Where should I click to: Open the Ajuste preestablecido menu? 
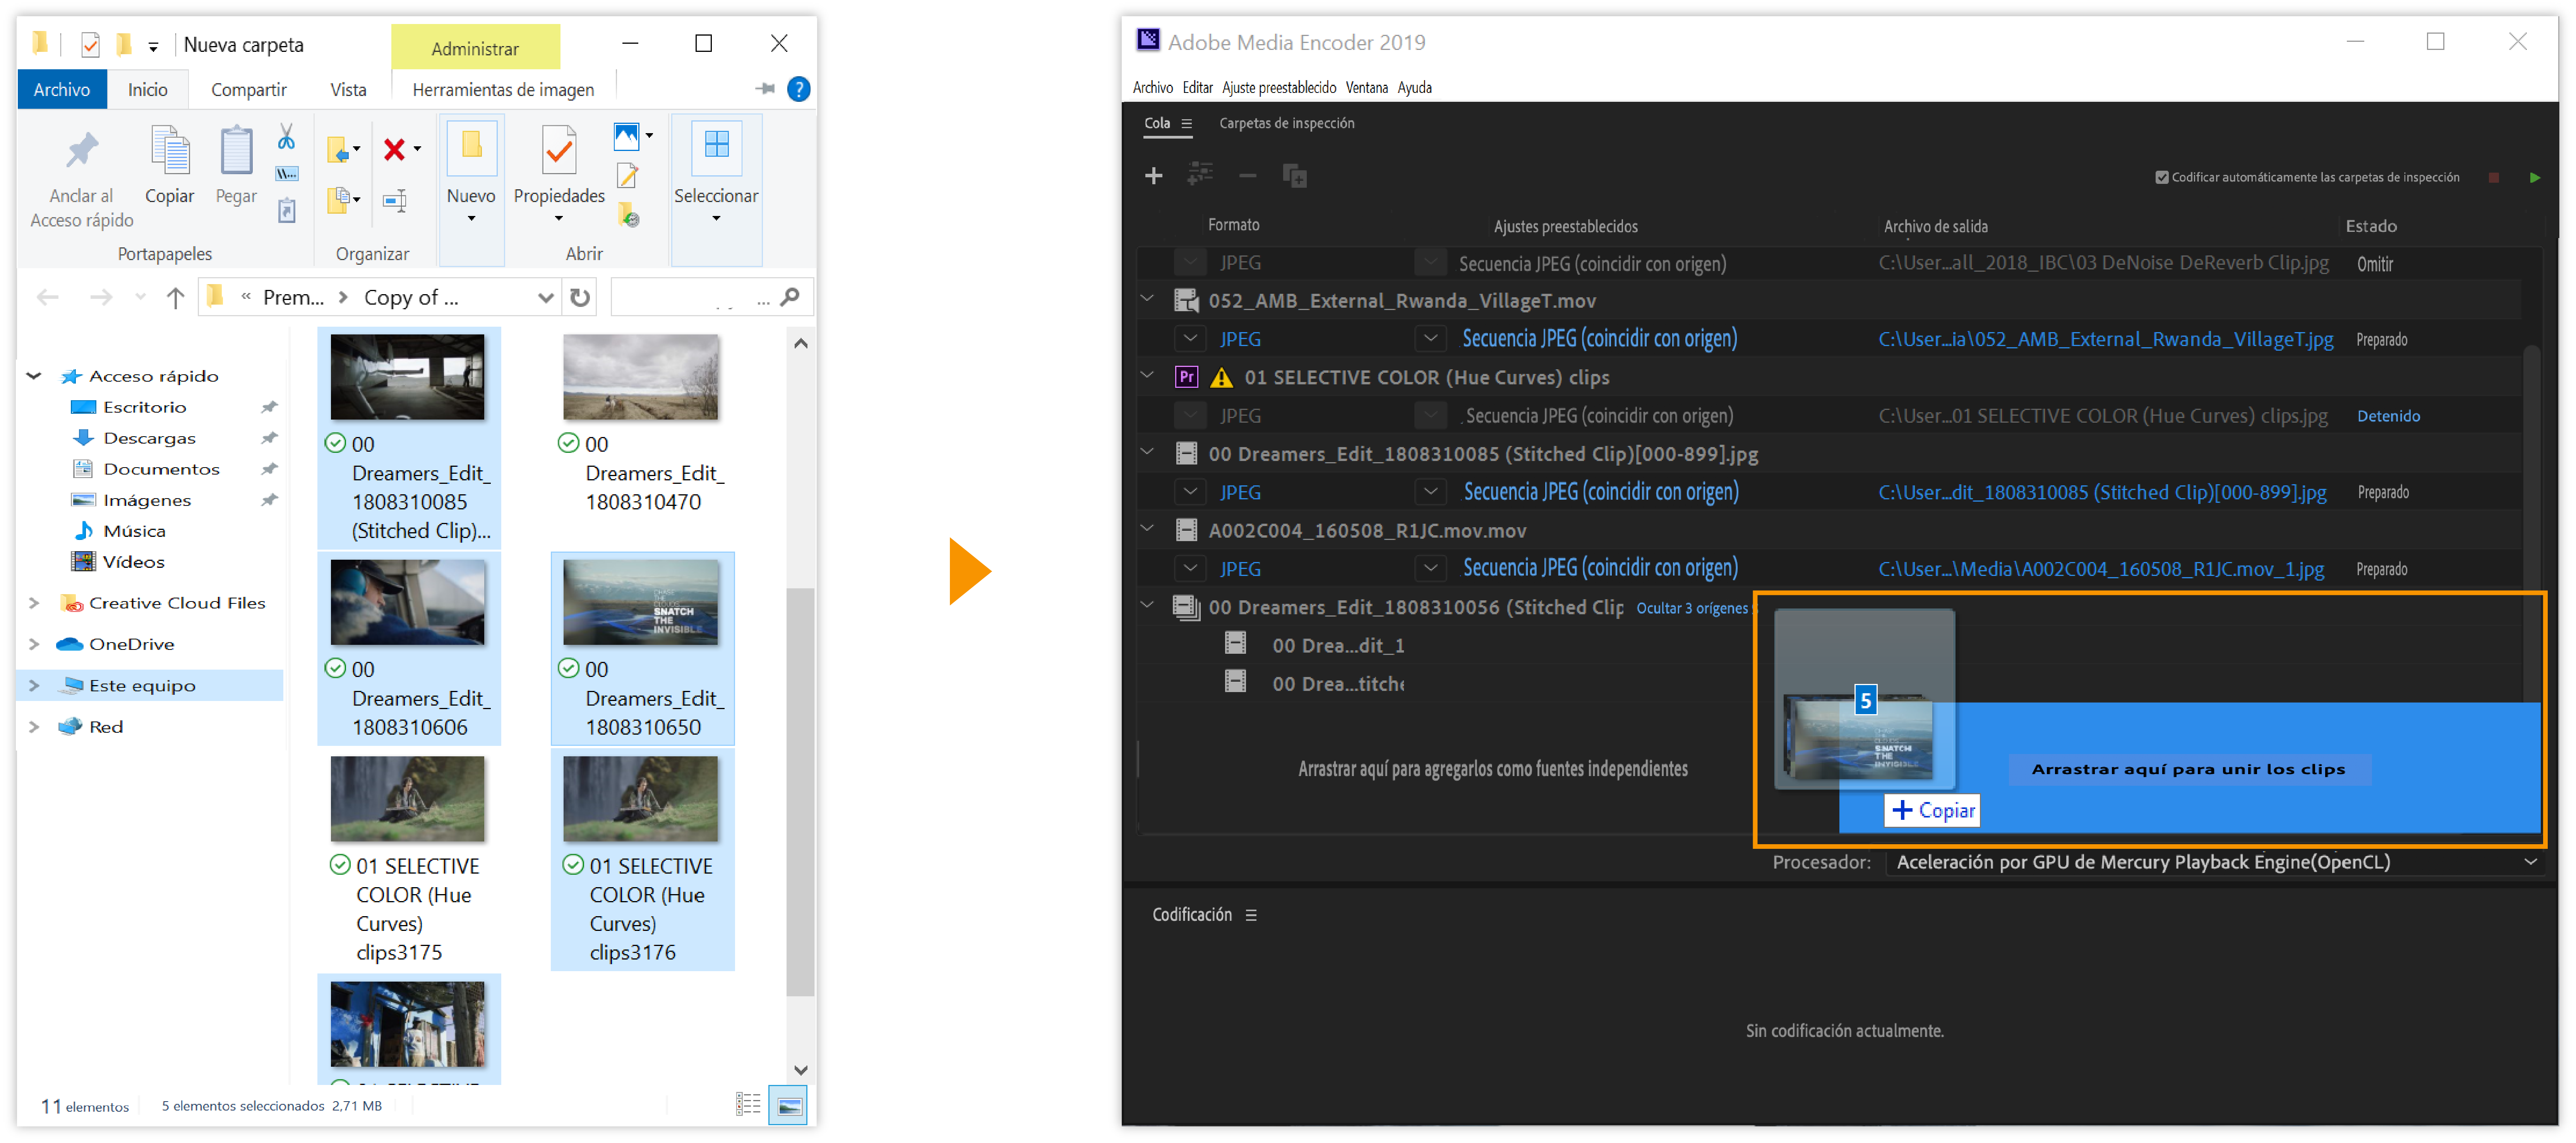pyautogui.click(x=1278, y=88)
